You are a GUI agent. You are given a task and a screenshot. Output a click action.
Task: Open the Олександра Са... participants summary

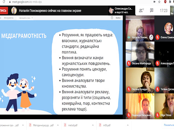(x=121, y=10)
